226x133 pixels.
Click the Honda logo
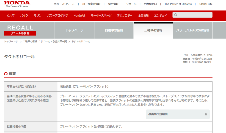pyautogui.click(x=17, y=4)
